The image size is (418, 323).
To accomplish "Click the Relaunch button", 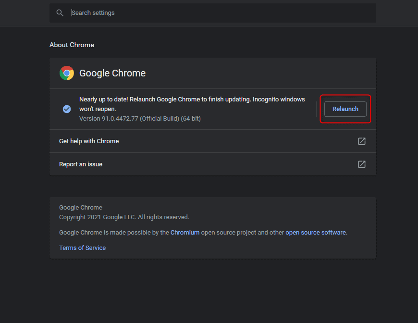I will tap(345, 109).
